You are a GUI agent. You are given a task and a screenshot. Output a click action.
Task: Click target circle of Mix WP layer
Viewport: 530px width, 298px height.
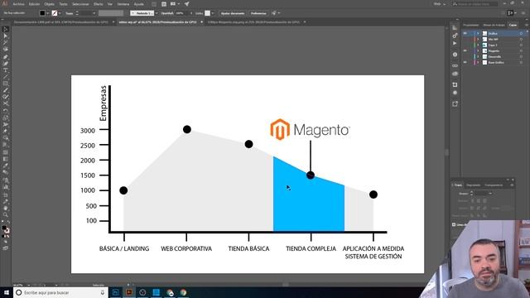521,39
